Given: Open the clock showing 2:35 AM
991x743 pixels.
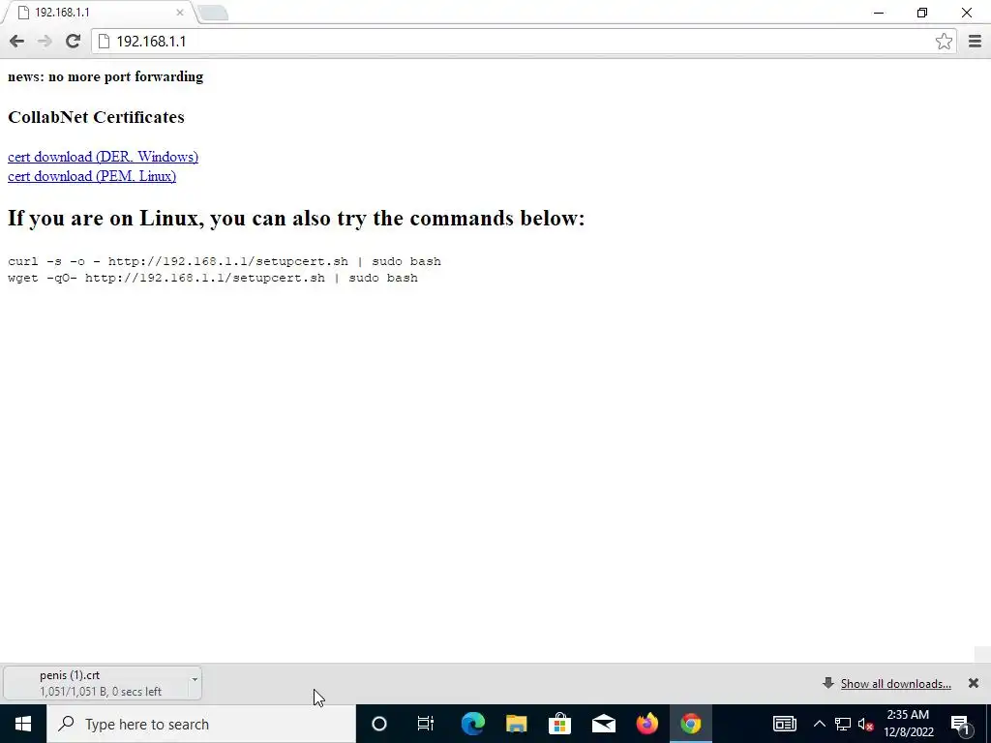Looking at the screenshot, I should tap(908, 724).
